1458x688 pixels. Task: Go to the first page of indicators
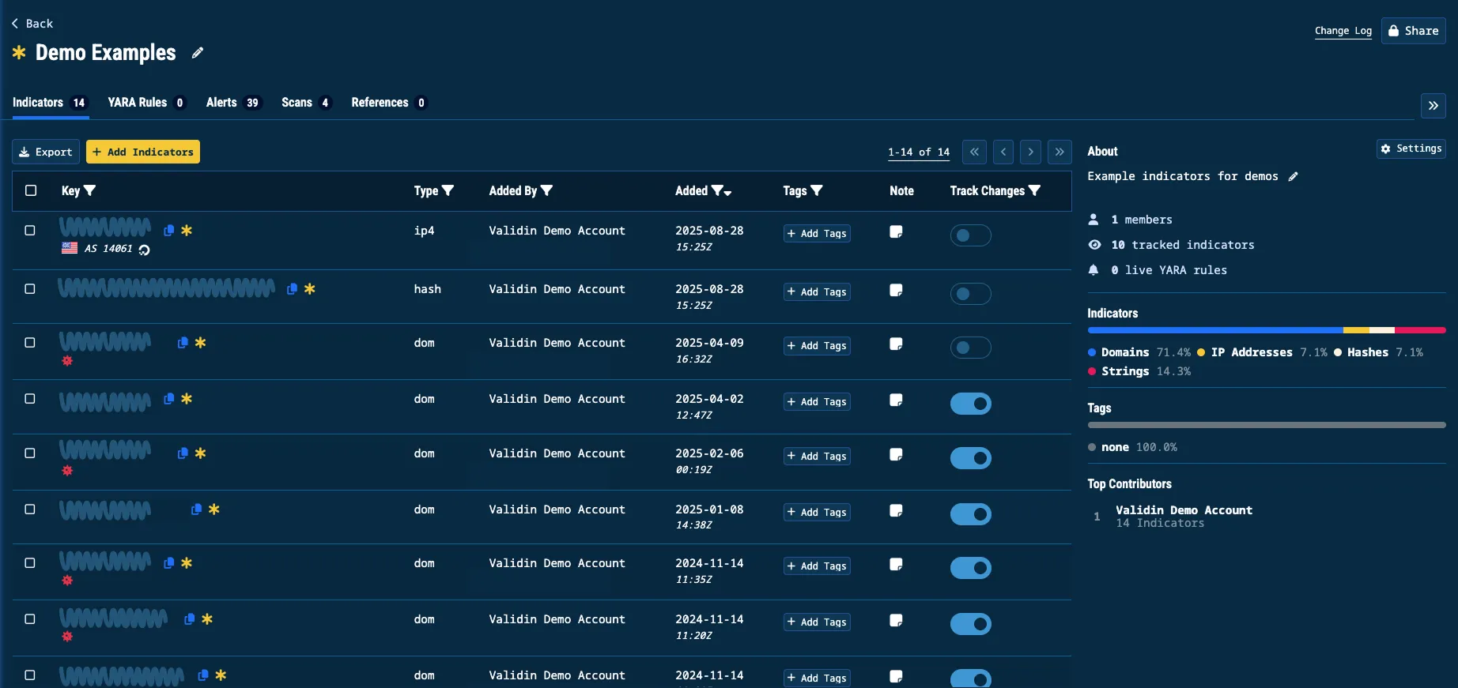(974, 152)
